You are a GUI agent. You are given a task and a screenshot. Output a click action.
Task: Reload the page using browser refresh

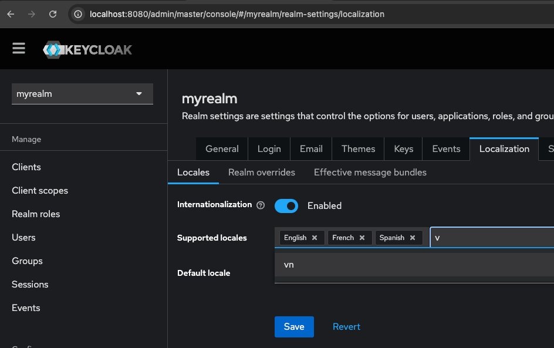point(53,14)
